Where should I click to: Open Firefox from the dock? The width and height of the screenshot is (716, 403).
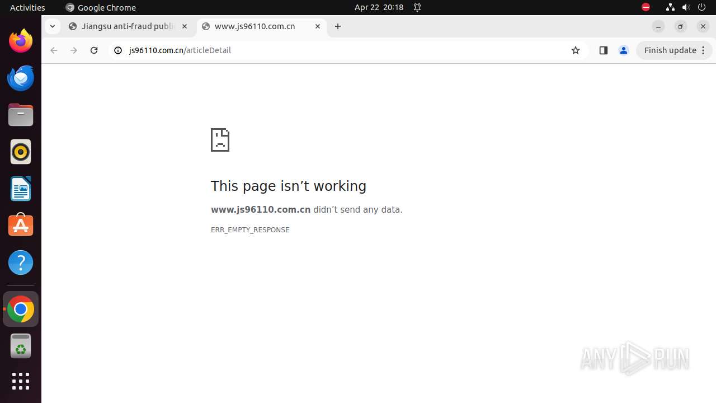coord(21,41)
